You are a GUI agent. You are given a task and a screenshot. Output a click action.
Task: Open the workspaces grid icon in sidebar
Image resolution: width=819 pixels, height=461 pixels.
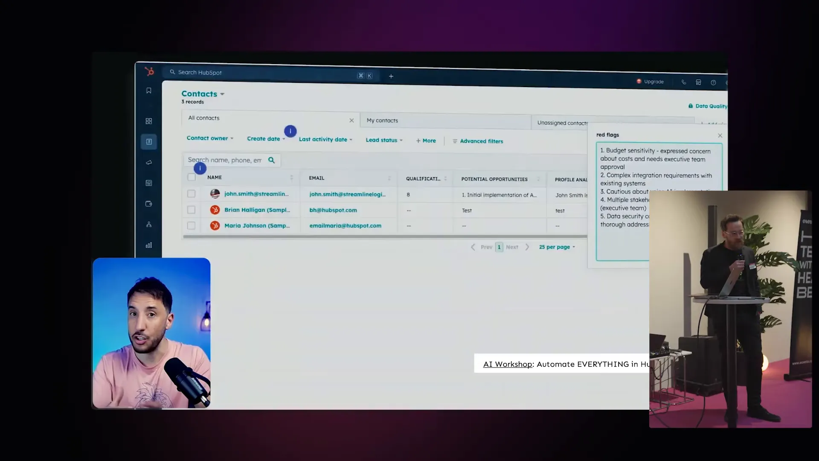(x=148, y=121)
